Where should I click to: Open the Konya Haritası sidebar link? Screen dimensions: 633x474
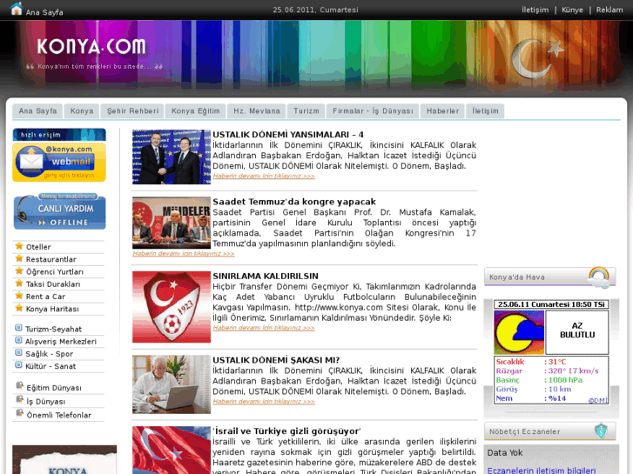[52, 309]
